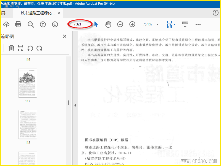Zoom in with the plus button
221x166 pixels.
click(x=132, y=24)
